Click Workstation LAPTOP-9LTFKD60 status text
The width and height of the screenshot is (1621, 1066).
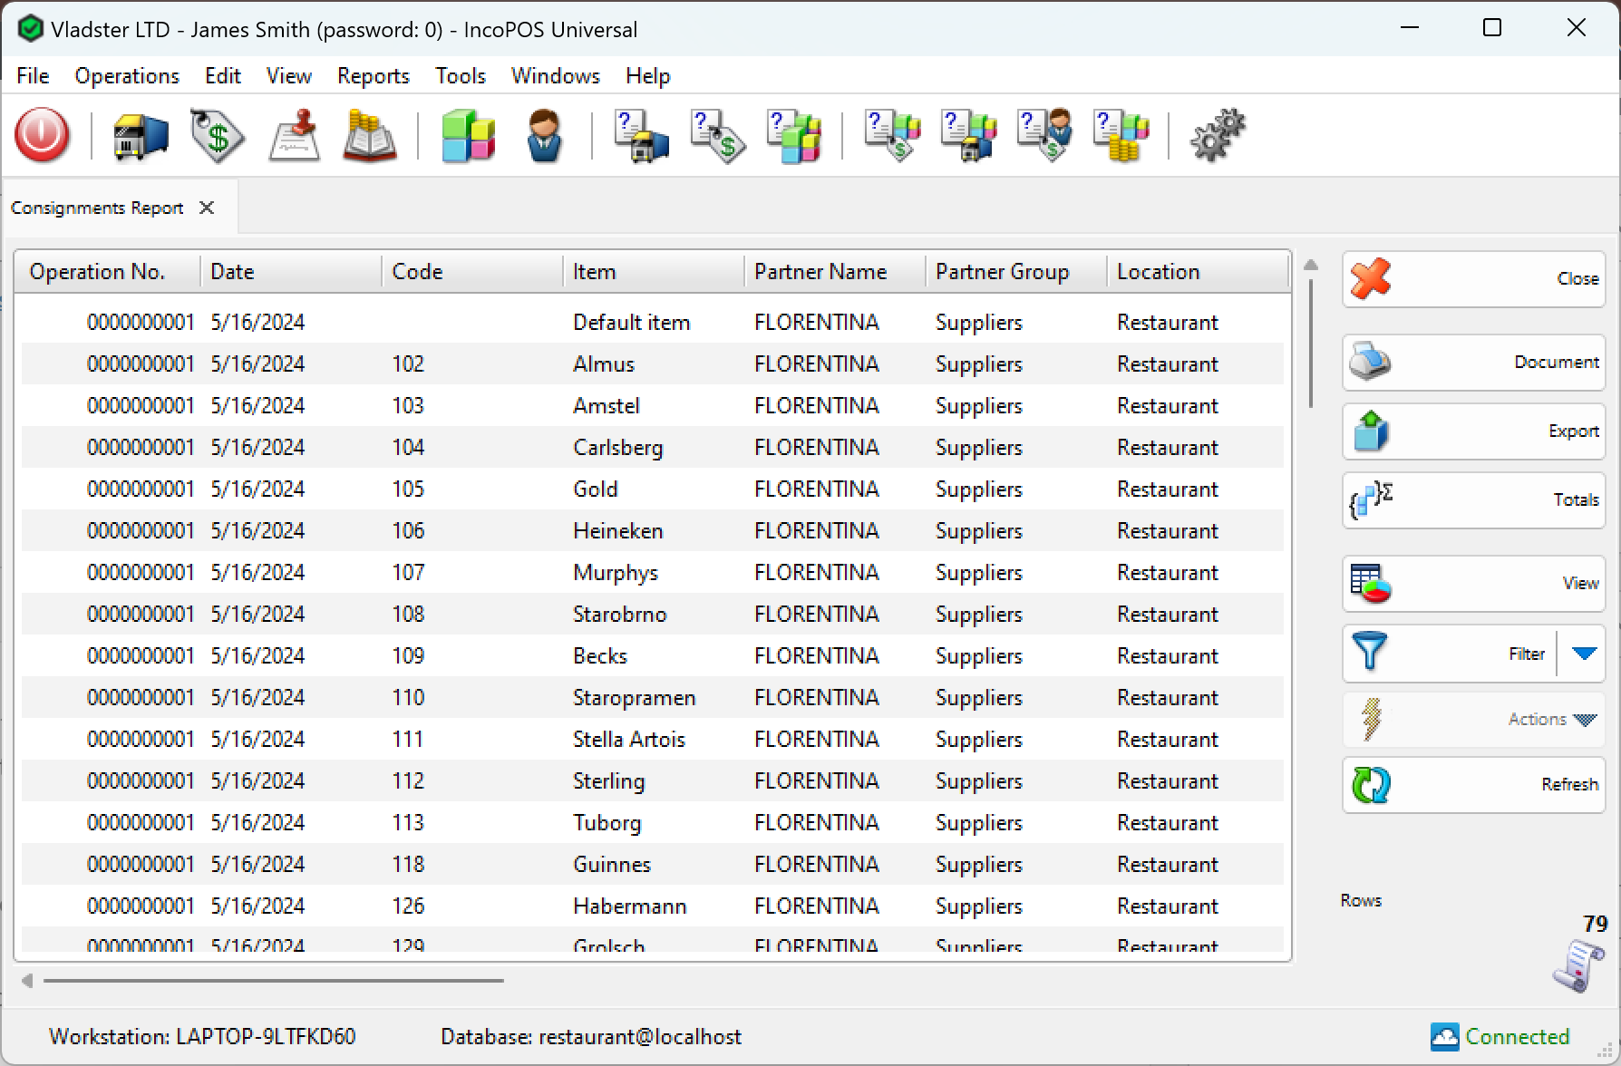(202, 1037)
